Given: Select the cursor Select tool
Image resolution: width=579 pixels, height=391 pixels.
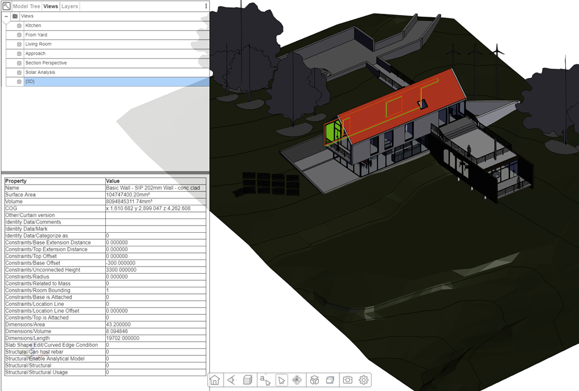Looking at the screenshot, I should coord(281,380).
